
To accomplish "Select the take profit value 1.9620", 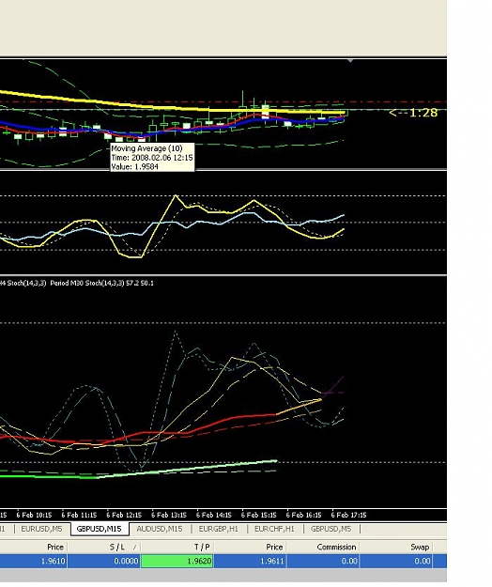I will tap(177, 561).
